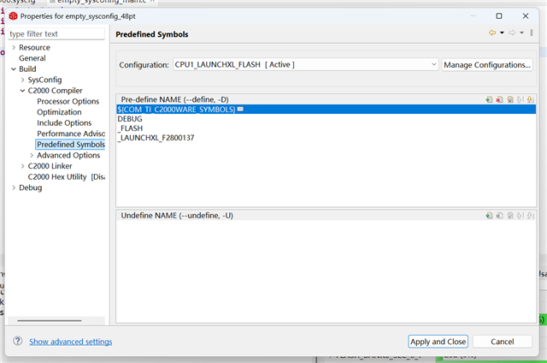Select C2000 Hex Utility tree item
Image resolution: width=547 pixels, height=363 pixels.
coord(67,177)
